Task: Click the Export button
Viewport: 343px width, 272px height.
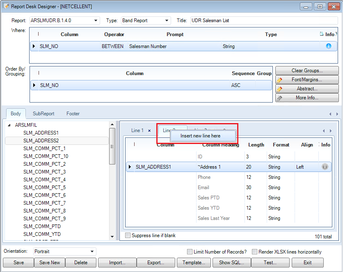Action: (156, 263)
